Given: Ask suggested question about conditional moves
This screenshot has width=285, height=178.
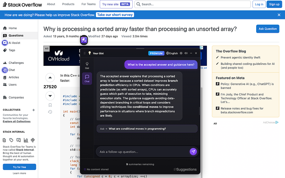Looking at the screenshot, I should (x=147, y=128).
